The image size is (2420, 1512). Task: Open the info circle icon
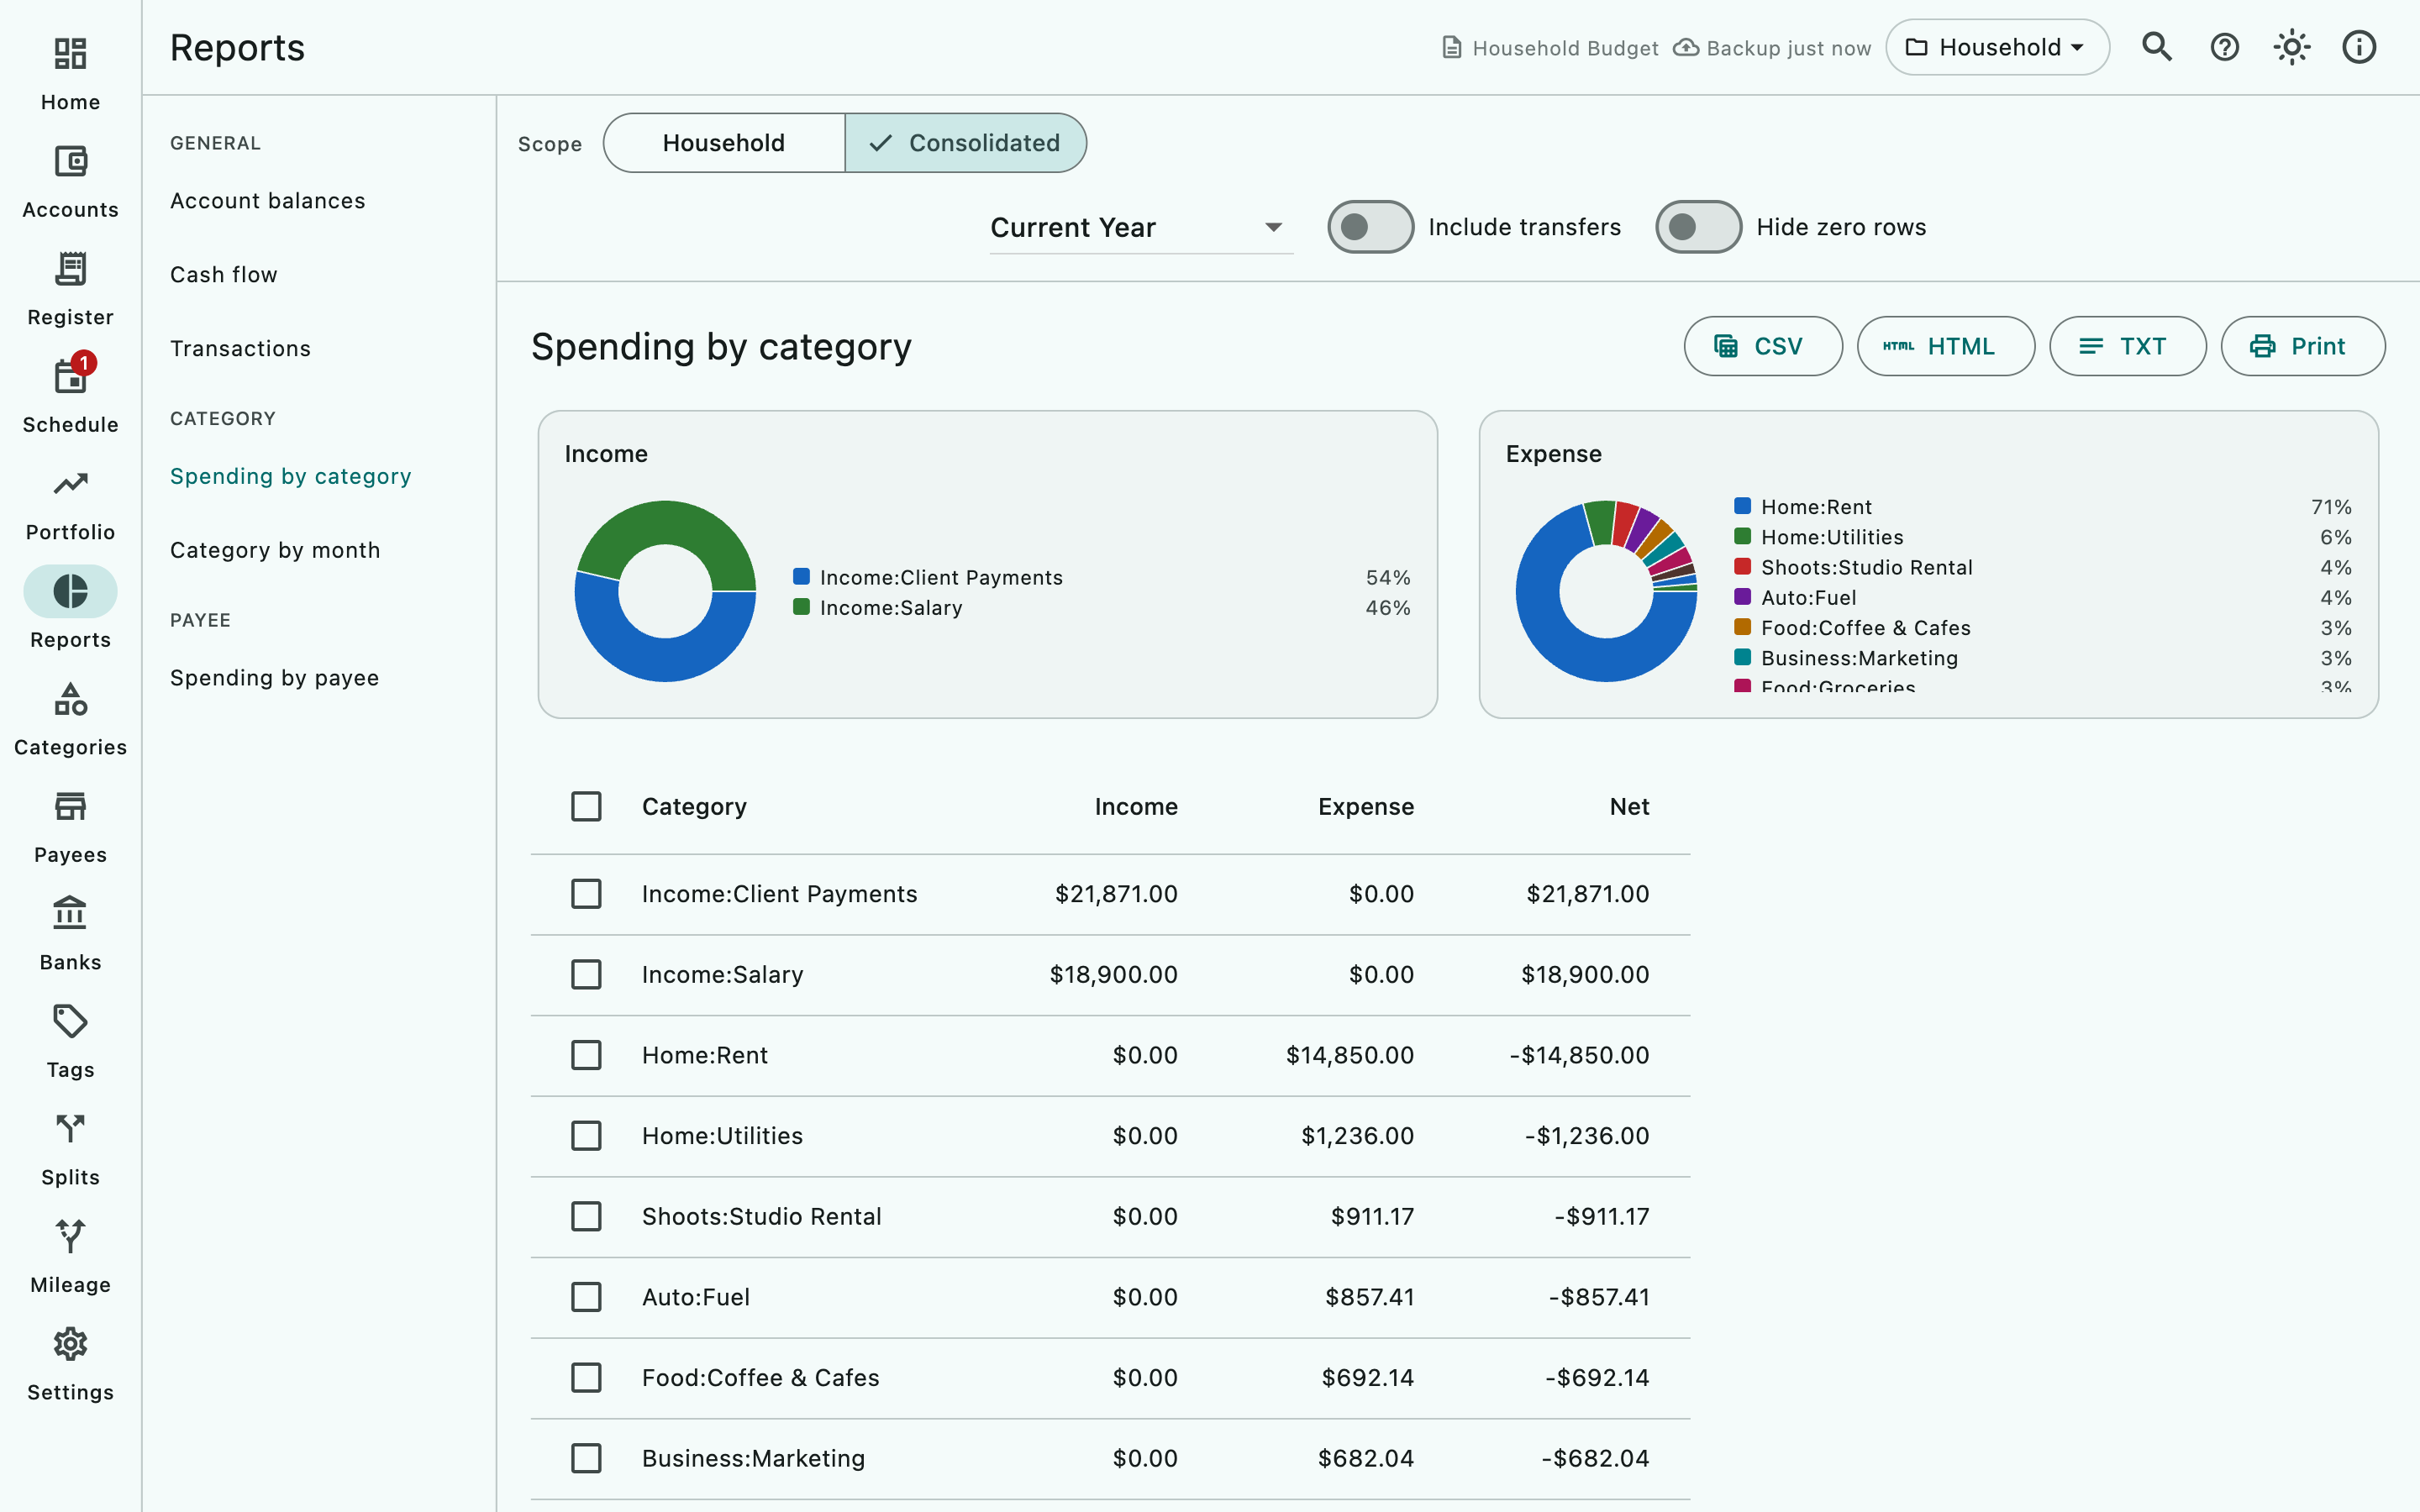click(x=2359, y=47)
